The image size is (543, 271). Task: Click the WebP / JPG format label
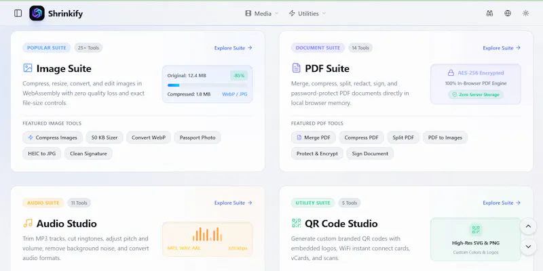tap(234, 94)
